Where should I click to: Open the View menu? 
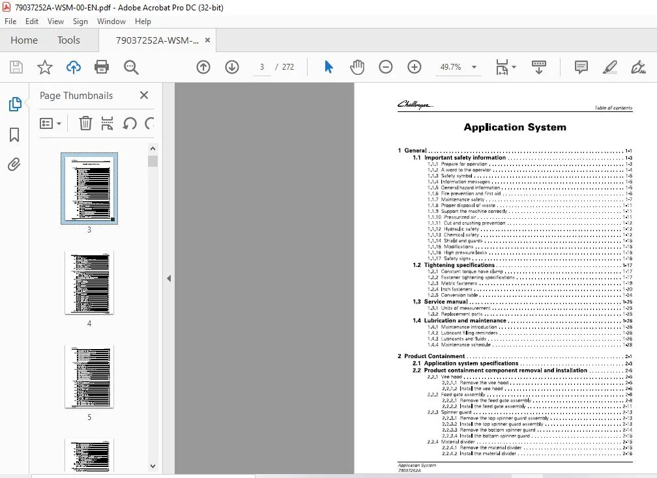tap(55, 21)
